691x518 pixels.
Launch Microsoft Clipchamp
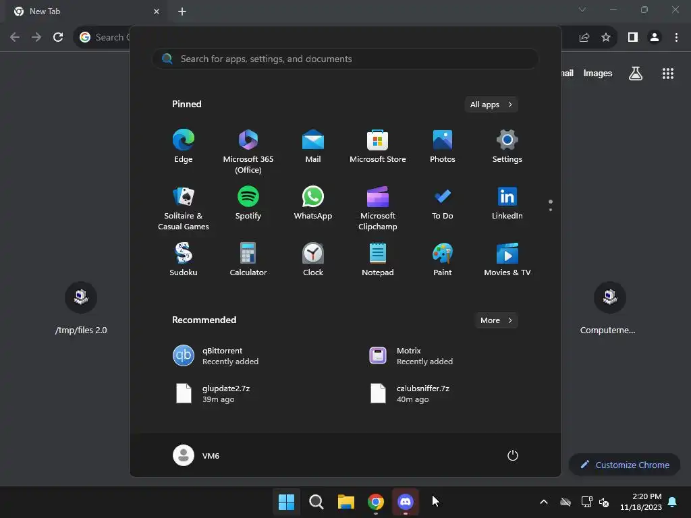(x=378, y=208)
